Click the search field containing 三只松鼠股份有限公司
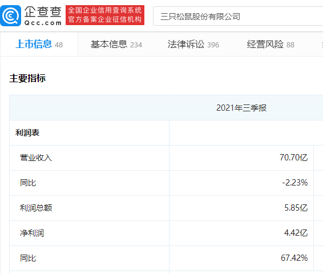The height and width of the screenshot is (274, 323). click(x=238, y=17)
